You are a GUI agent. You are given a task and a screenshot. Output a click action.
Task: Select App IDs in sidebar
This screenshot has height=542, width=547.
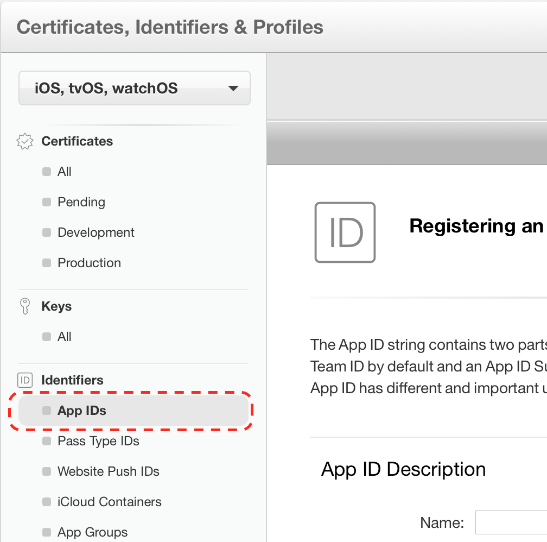133,411
